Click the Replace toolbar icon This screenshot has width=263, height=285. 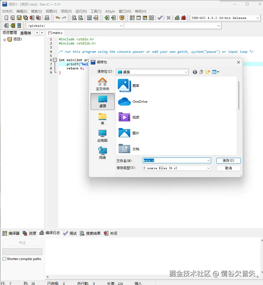81,18
